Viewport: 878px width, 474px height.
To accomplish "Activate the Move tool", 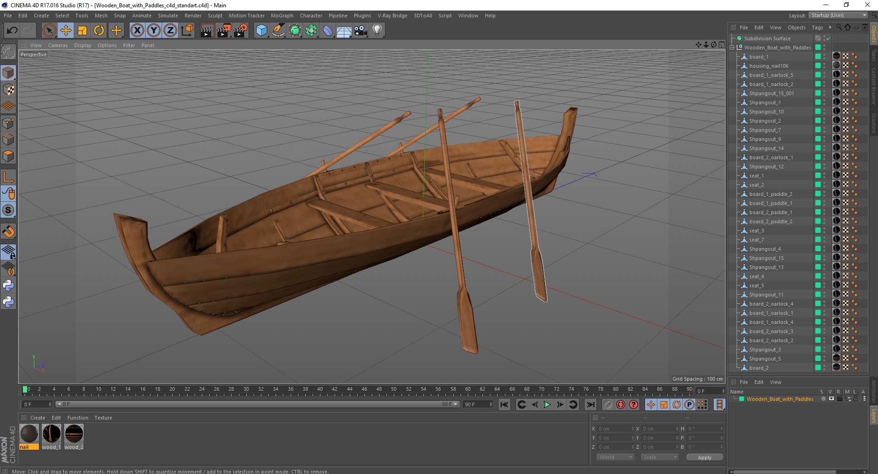I will (x=66, y=31).
